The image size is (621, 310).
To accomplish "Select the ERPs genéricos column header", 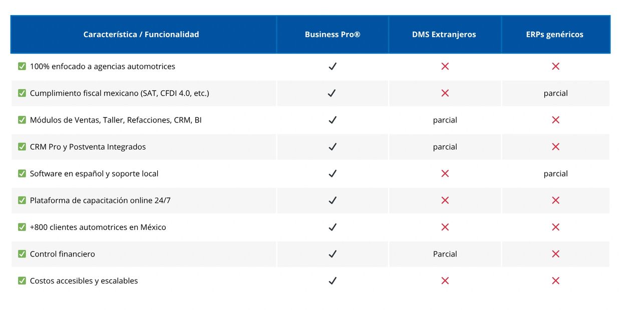I will coord(555,34).
